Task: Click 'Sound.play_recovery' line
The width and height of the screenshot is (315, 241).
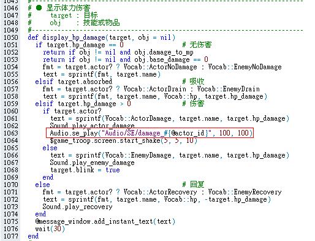Action: click(x=77, y=207)
